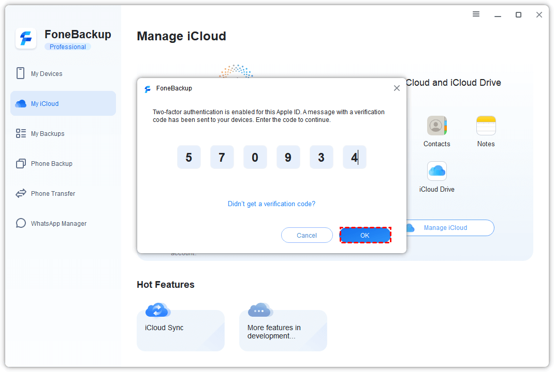This screenshot has height=372, width=554.
Task: Click the Phone Backup copy icon
Action: (x=21, y=163)
